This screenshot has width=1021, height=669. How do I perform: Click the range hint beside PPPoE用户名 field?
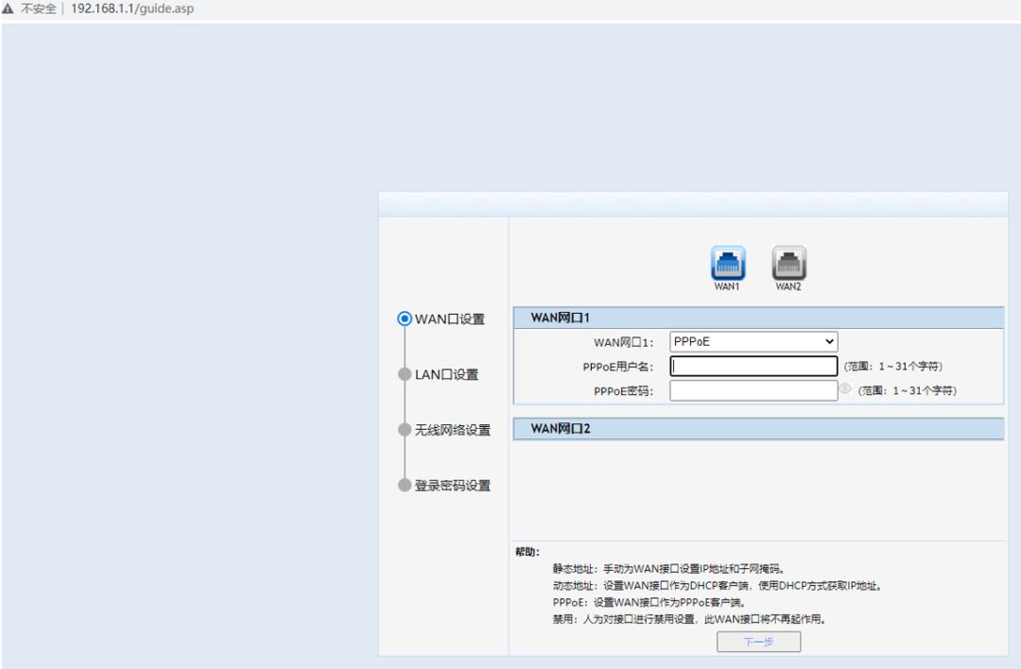[x=893, y=367]
